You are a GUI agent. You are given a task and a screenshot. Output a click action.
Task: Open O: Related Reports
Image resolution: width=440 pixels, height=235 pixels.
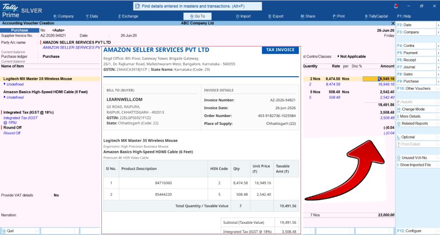(x=416, y=124)
